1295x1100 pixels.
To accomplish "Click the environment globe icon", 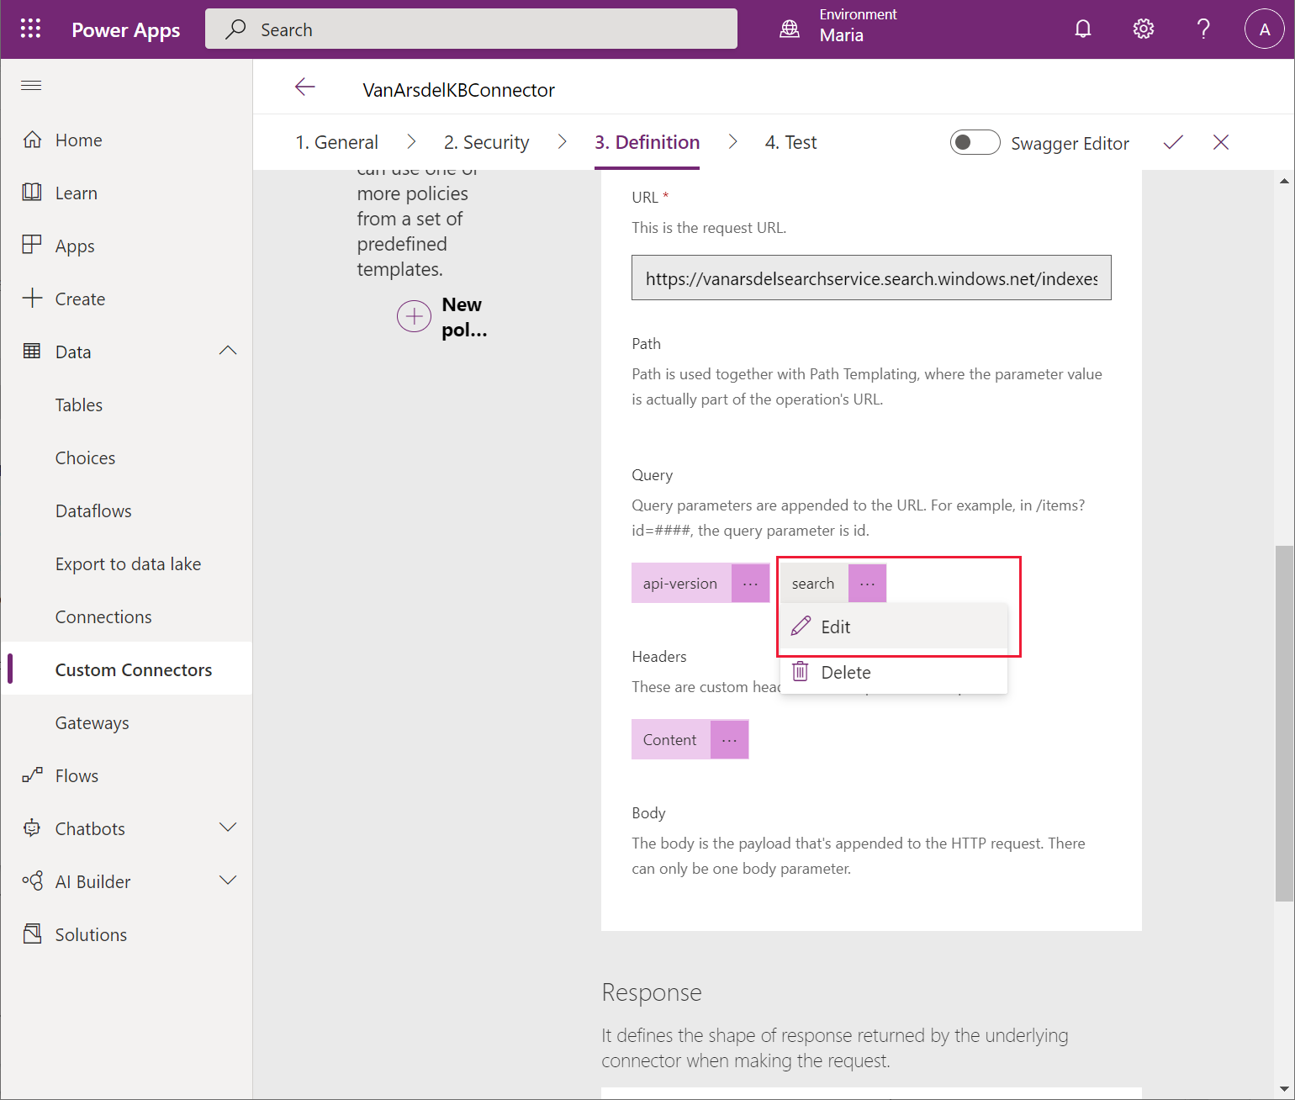I will point(790,29).
